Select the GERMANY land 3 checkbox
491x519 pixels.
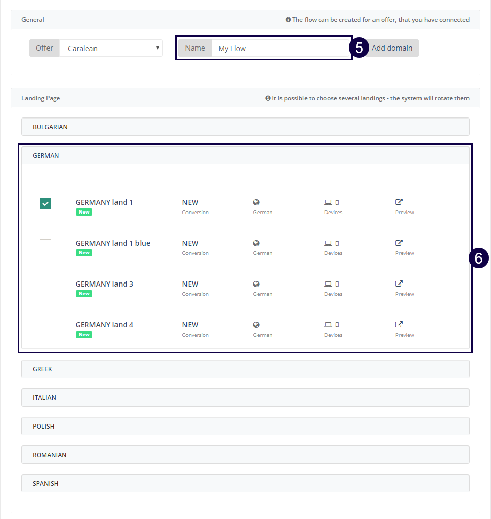point(45,286)
